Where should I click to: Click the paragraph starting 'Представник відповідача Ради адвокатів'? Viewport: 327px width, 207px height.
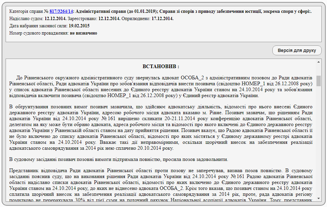click(161, 185)
